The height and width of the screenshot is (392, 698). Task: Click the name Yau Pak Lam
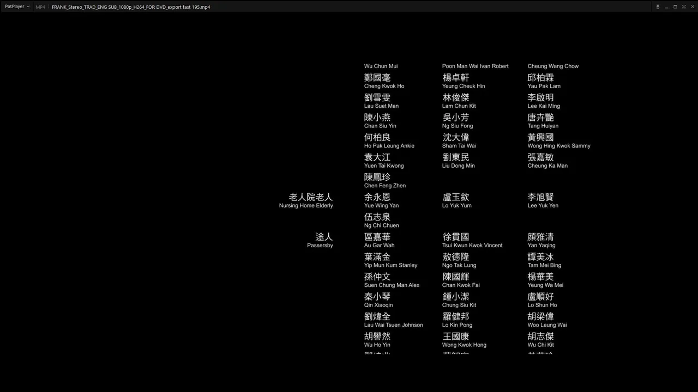click(x=544, y=86)
